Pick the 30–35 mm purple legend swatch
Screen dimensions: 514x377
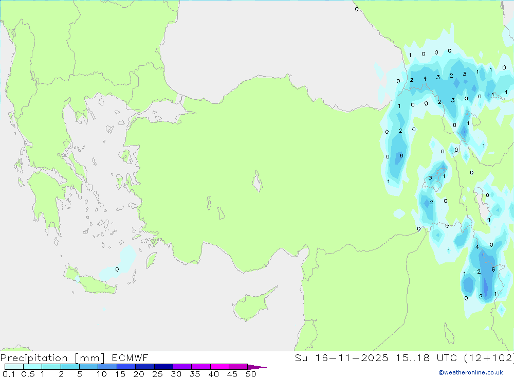[x=182, y=367]
